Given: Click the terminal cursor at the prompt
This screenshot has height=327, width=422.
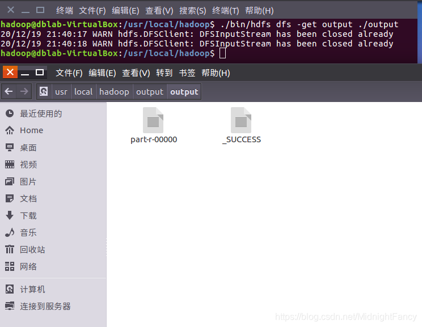Looking at the screenshot, I should coord(222,53).
